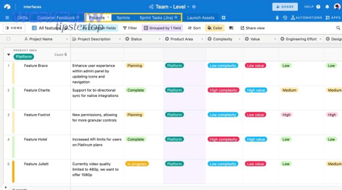This screenshot has height=190, width=342.
Task: Click the search magnifier icon
Action: click(338, 28)
